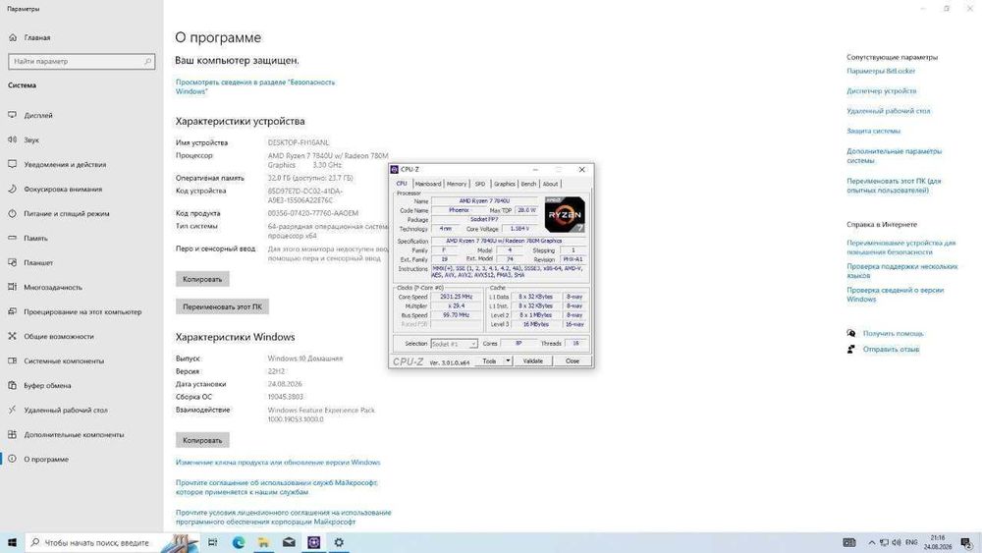Open the taskbar clock and date
Viewport: 982px width, 553px height.
(x=938, y=542)
